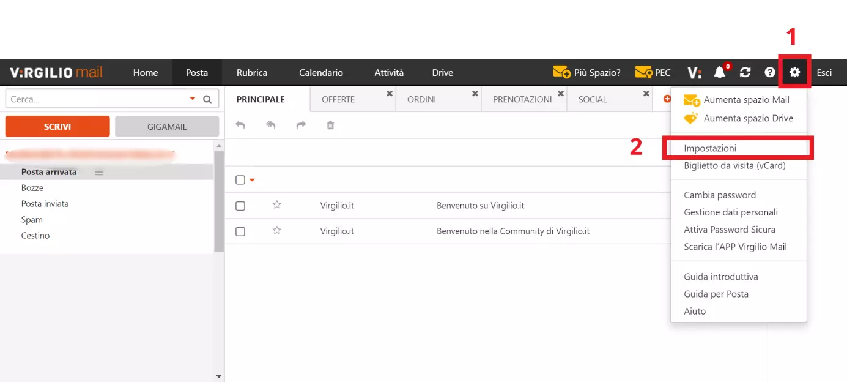The image size is (847, 382).
Task: Click the folder panel scrollbar thumb
Action: (x=220, y=201)
